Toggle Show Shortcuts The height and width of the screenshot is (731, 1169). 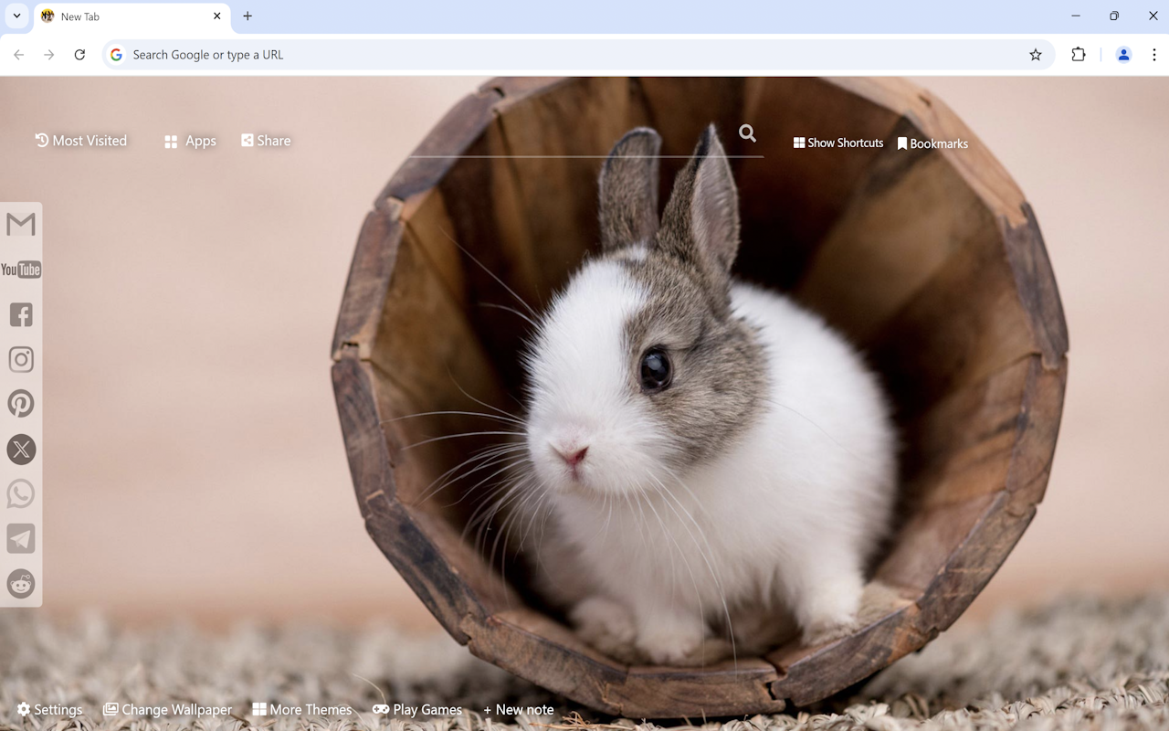838,143
